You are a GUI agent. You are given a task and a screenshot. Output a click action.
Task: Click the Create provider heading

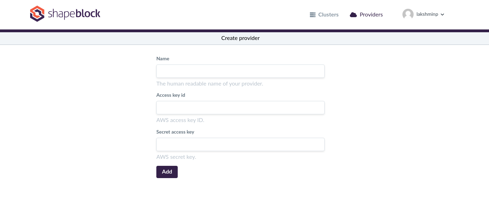[240, 38]
